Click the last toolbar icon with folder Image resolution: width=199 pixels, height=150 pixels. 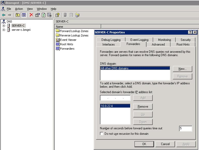point(77,15)
